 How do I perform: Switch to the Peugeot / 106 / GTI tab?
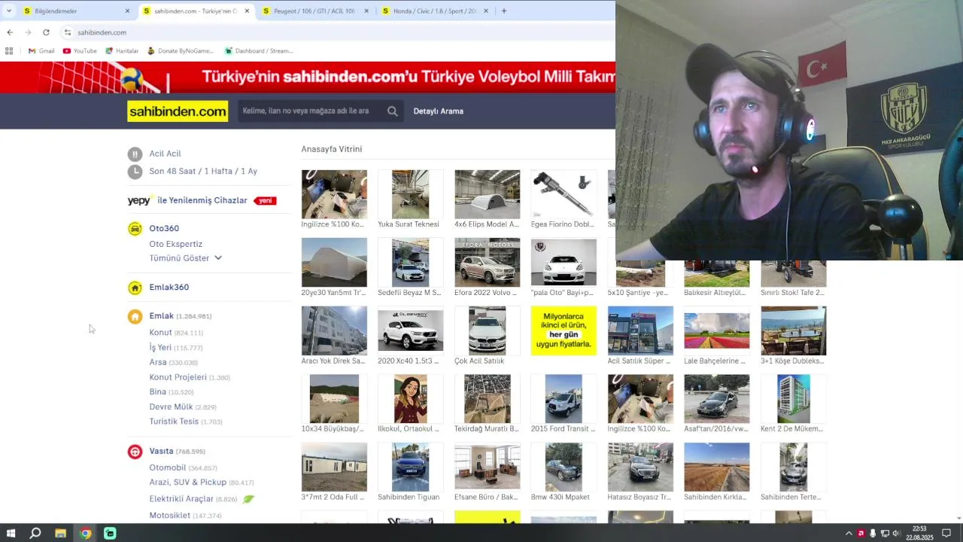(314, 11)
